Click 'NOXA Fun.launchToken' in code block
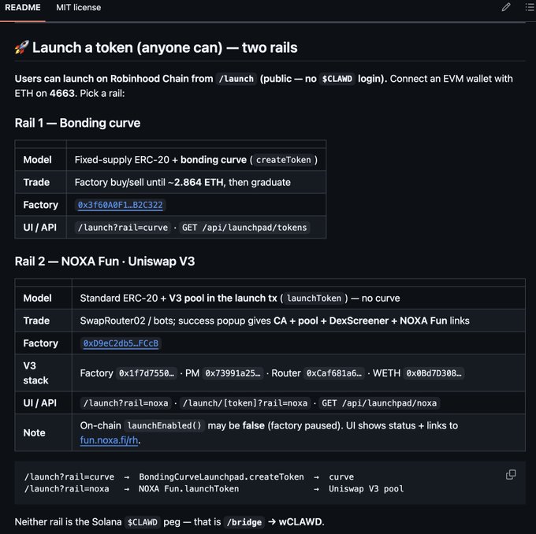Viewport: 536px width, 534px height. [x=188, y=489]
